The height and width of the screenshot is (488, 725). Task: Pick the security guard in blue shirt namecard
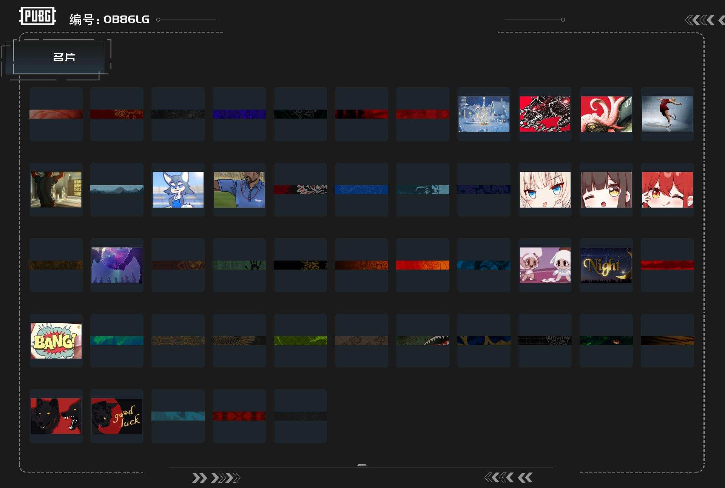coord(239,189)
